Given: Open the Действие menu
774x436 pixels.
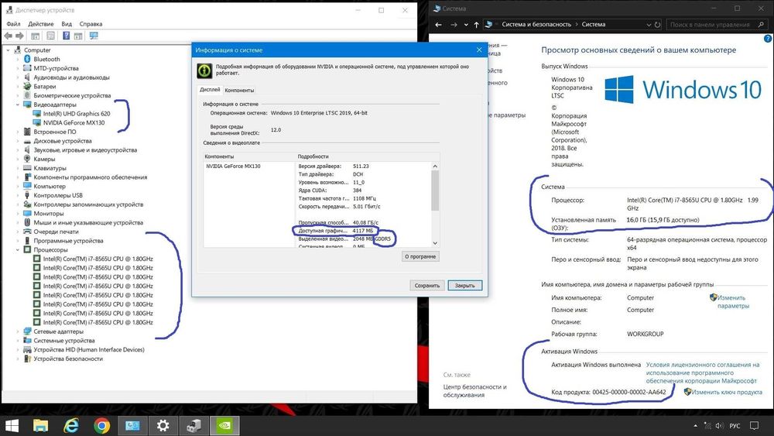Looking at the screenshot, I should click(40, 24).
